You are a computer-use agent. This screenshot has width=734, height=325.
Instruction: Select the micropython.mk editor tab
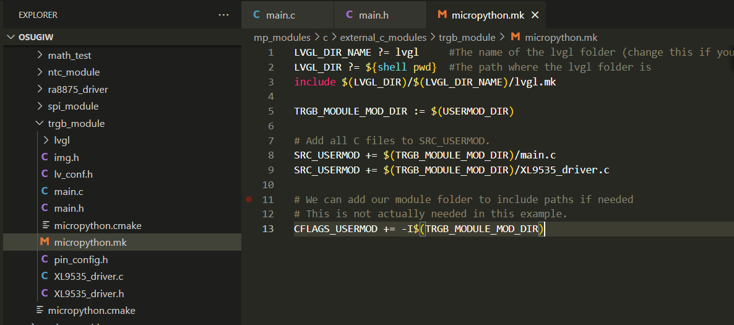click(x=486, y=15)
